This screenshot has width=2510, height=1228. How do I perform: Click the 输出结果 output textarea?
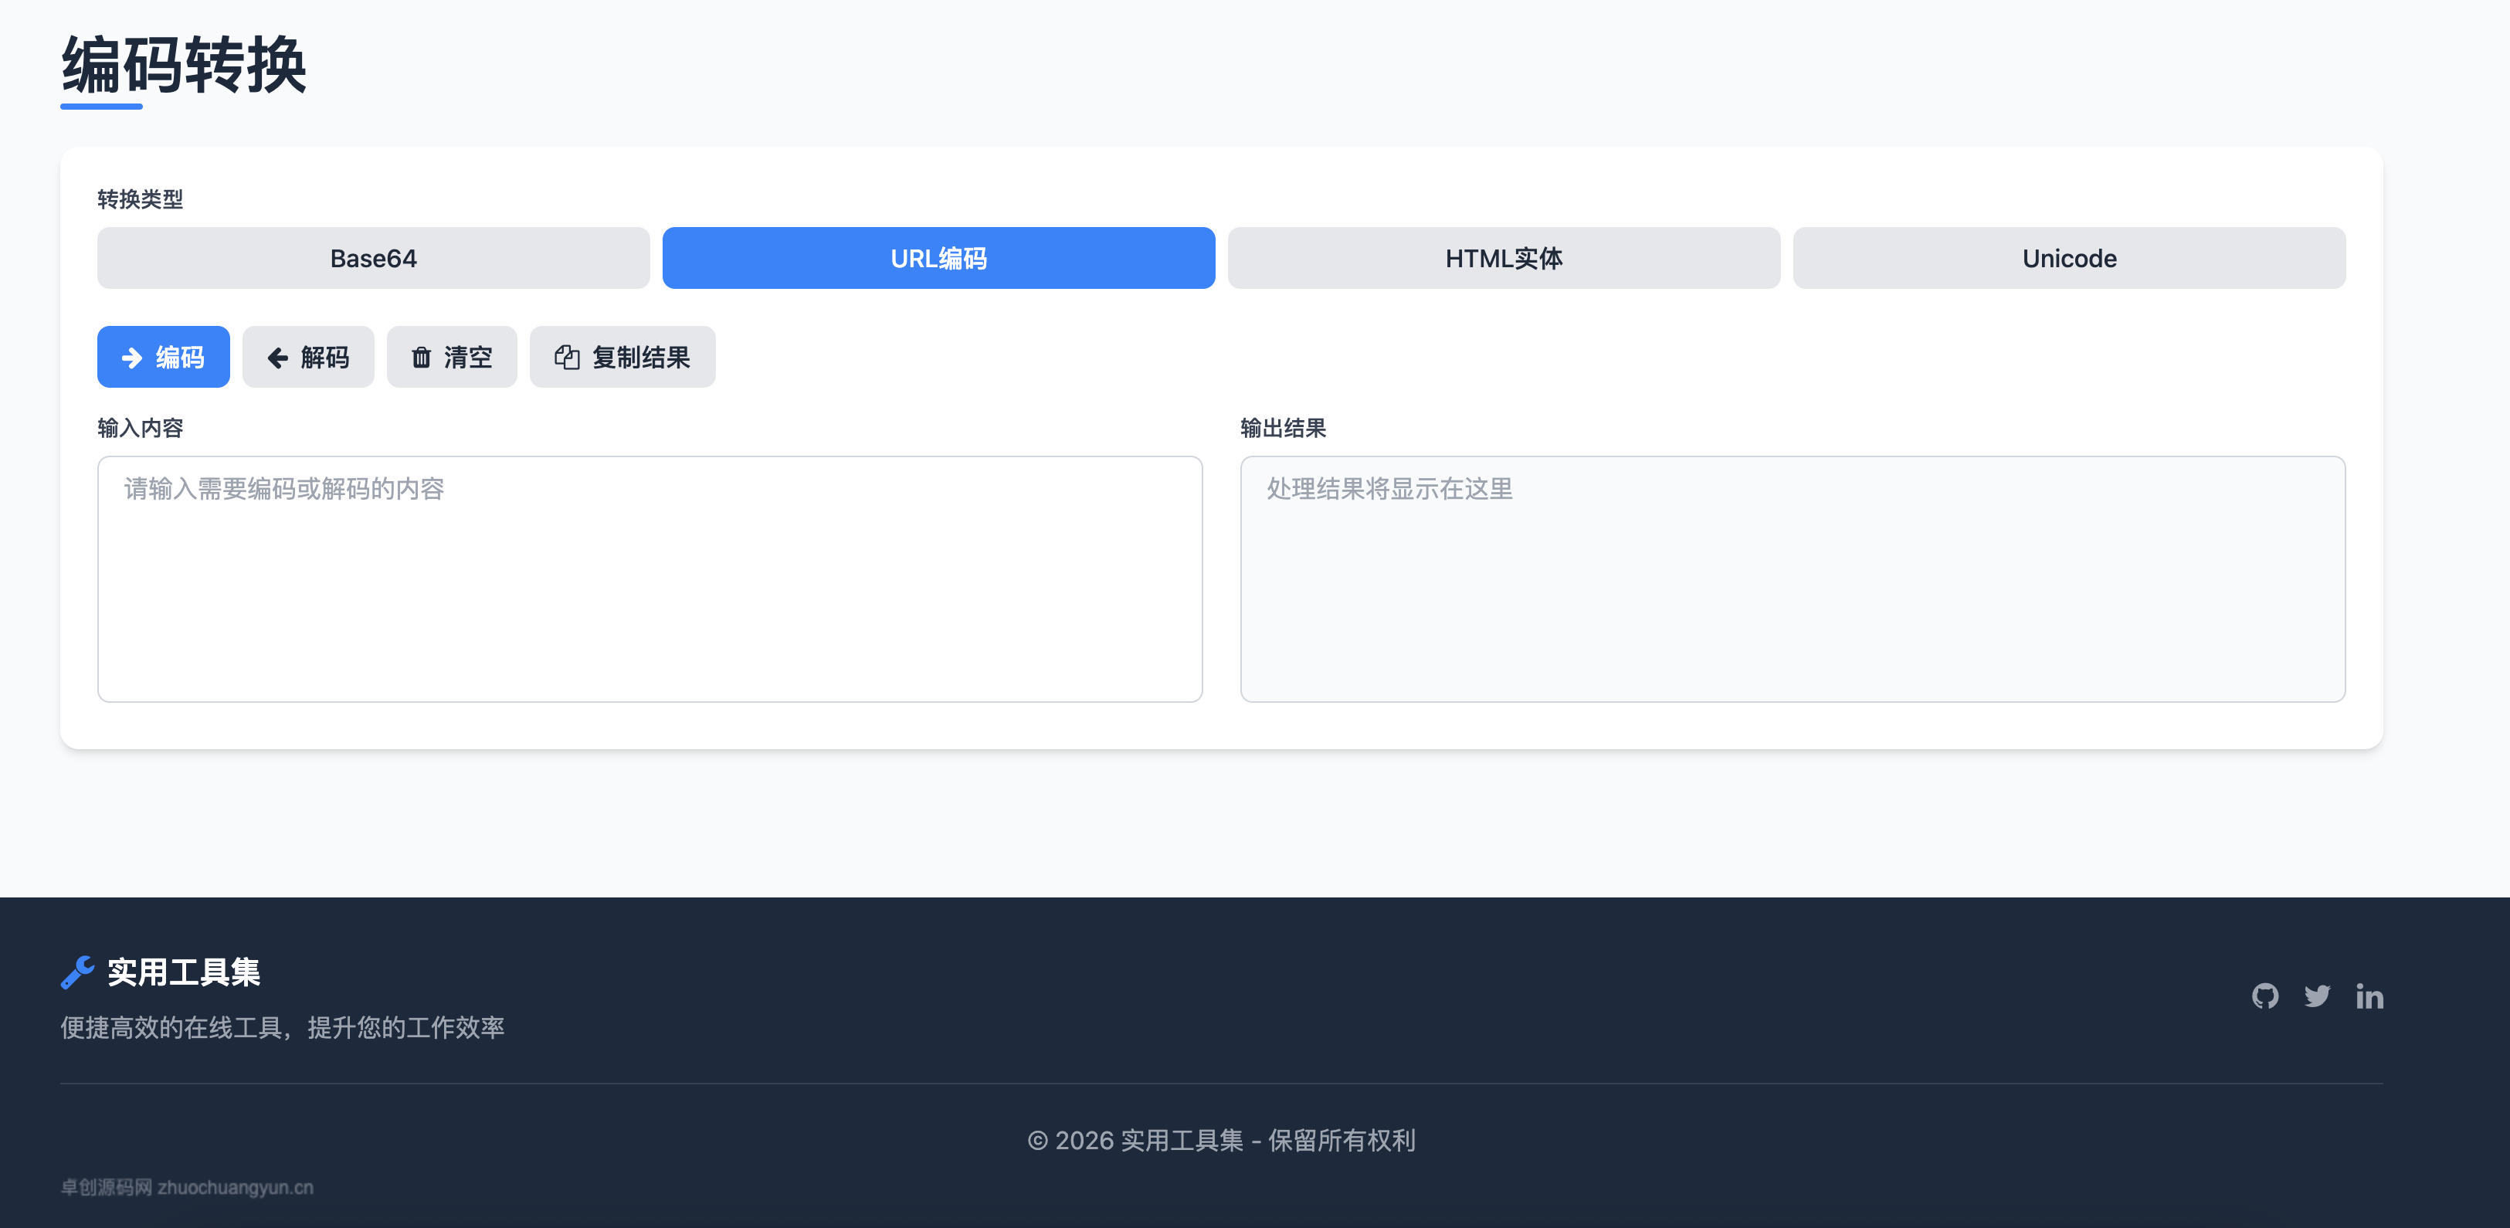pyautogui.click(x=1792, y=579)
